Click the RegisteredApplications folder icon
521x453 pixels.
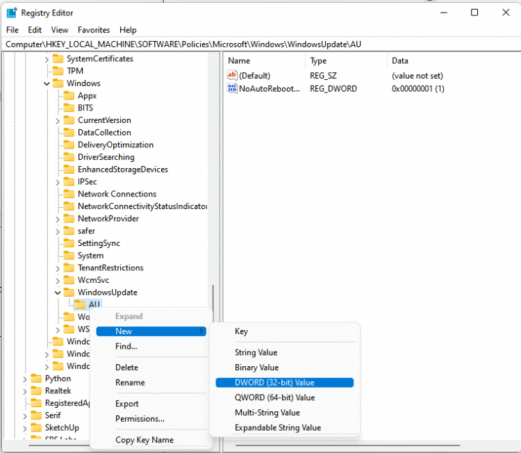[36, 403]
